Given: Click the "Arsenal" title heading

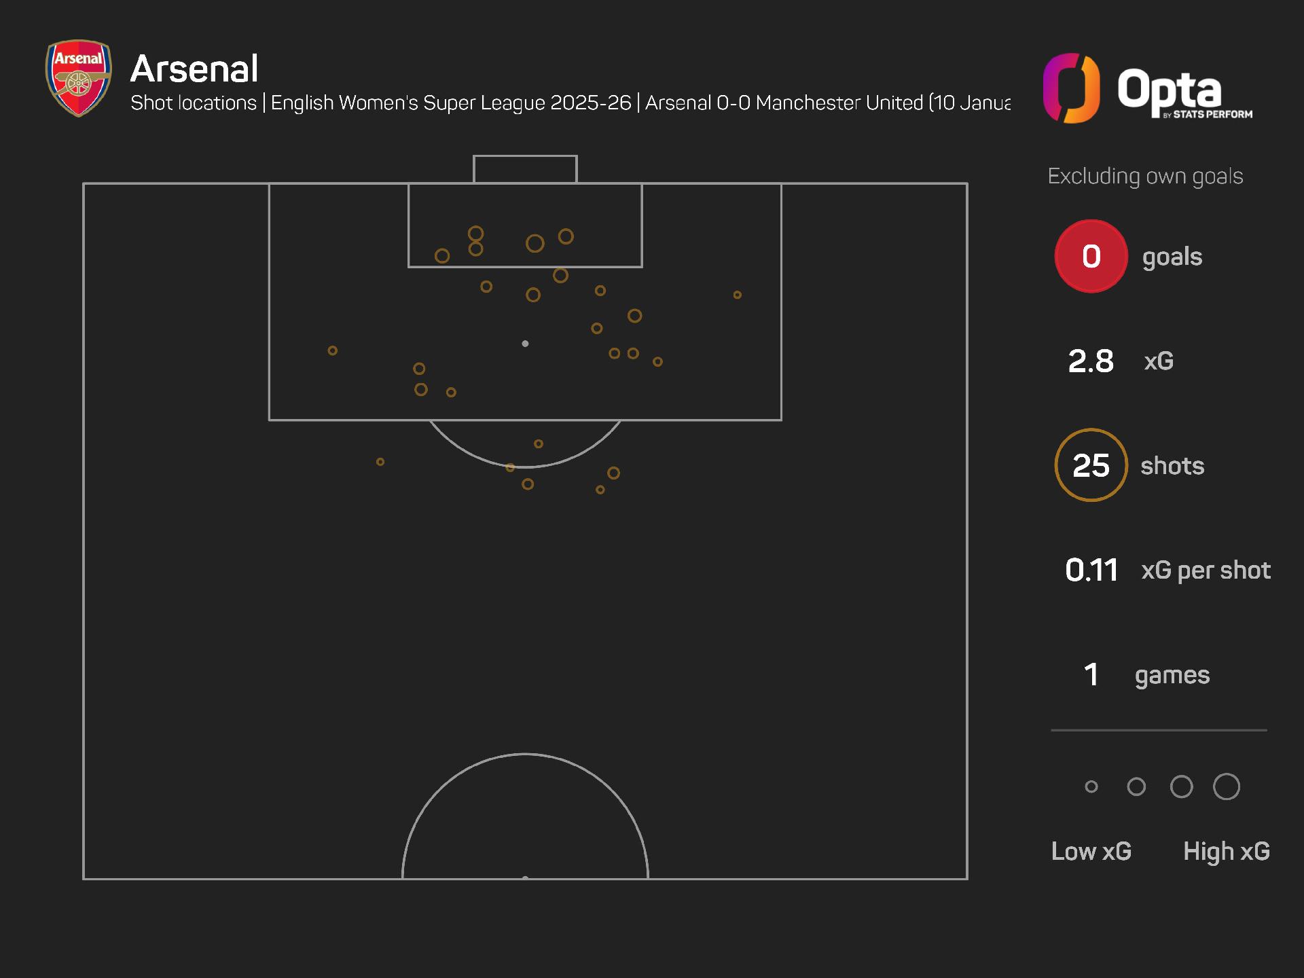Looking at the screenshot, I should pyautogui.click(x=194, y=69).
